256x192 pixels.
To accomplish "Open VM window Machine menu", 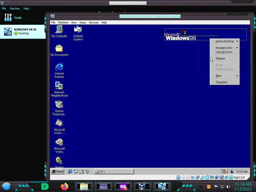I will 63,22.
